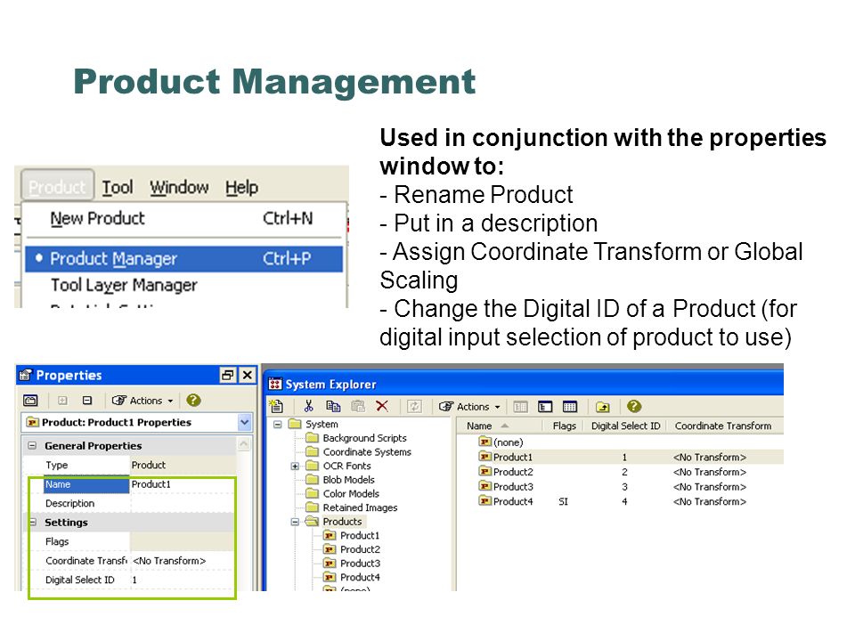Choose Product Manager menu entry
Image resolution: width=855 pixels, height=641 pixels.
183,259
